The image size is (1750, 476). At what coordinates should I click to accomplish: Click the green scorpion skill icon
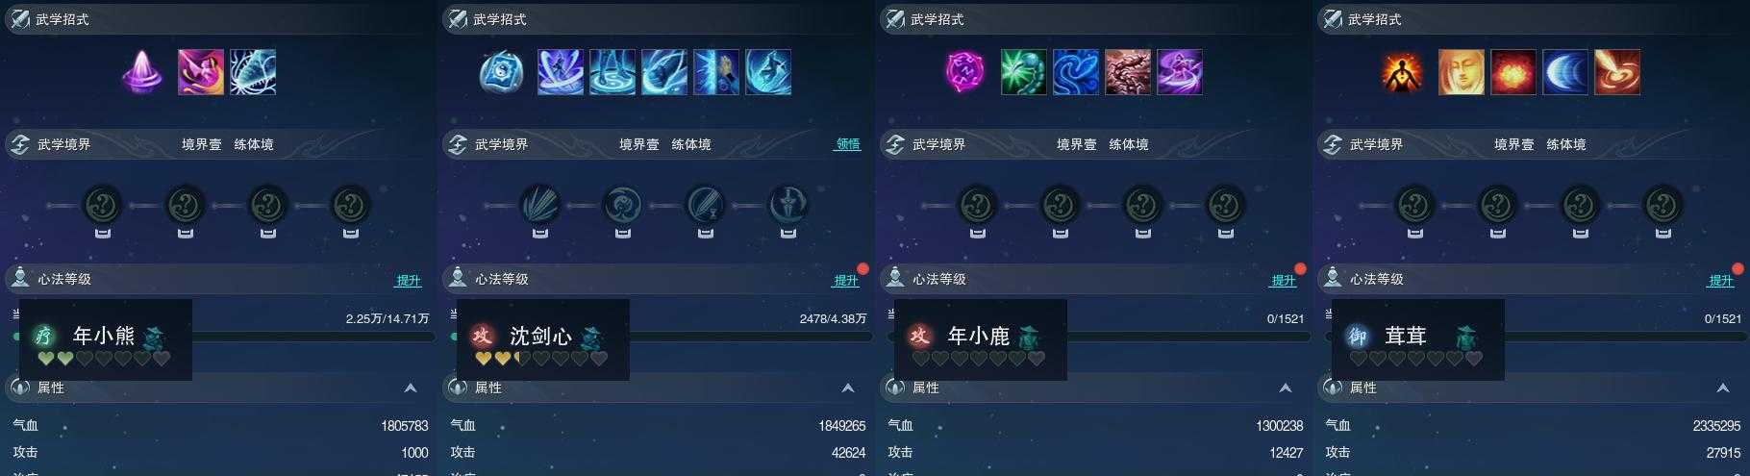click(x=1024, y=72)
